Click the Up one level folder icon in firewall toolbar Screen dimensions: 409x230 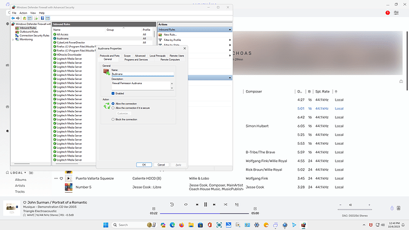coord(24,18)
